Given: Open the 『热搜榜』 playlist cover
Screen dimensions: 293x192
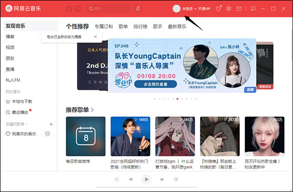Looking at the screenshot, I should pyautogui.click(x=220, y=136).
